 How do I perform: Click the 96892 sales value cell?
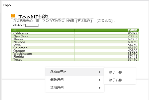pos(107,33)
